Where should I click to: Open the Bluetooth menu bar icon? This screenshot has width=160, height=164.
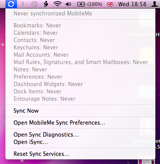[23, 4]
